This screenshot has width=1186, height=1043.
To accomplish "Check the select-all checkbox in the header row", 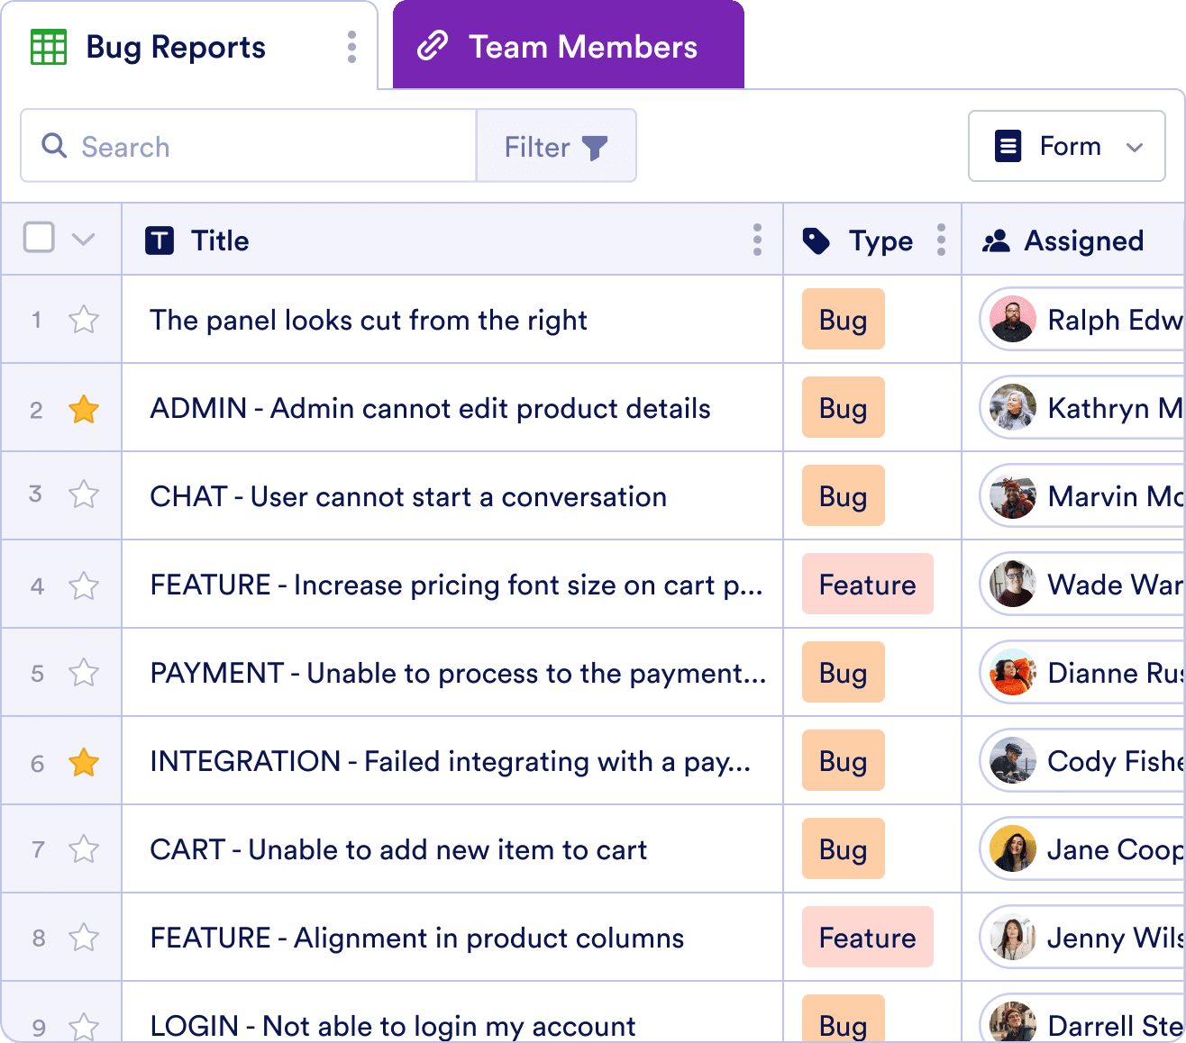I will [38, 237].
